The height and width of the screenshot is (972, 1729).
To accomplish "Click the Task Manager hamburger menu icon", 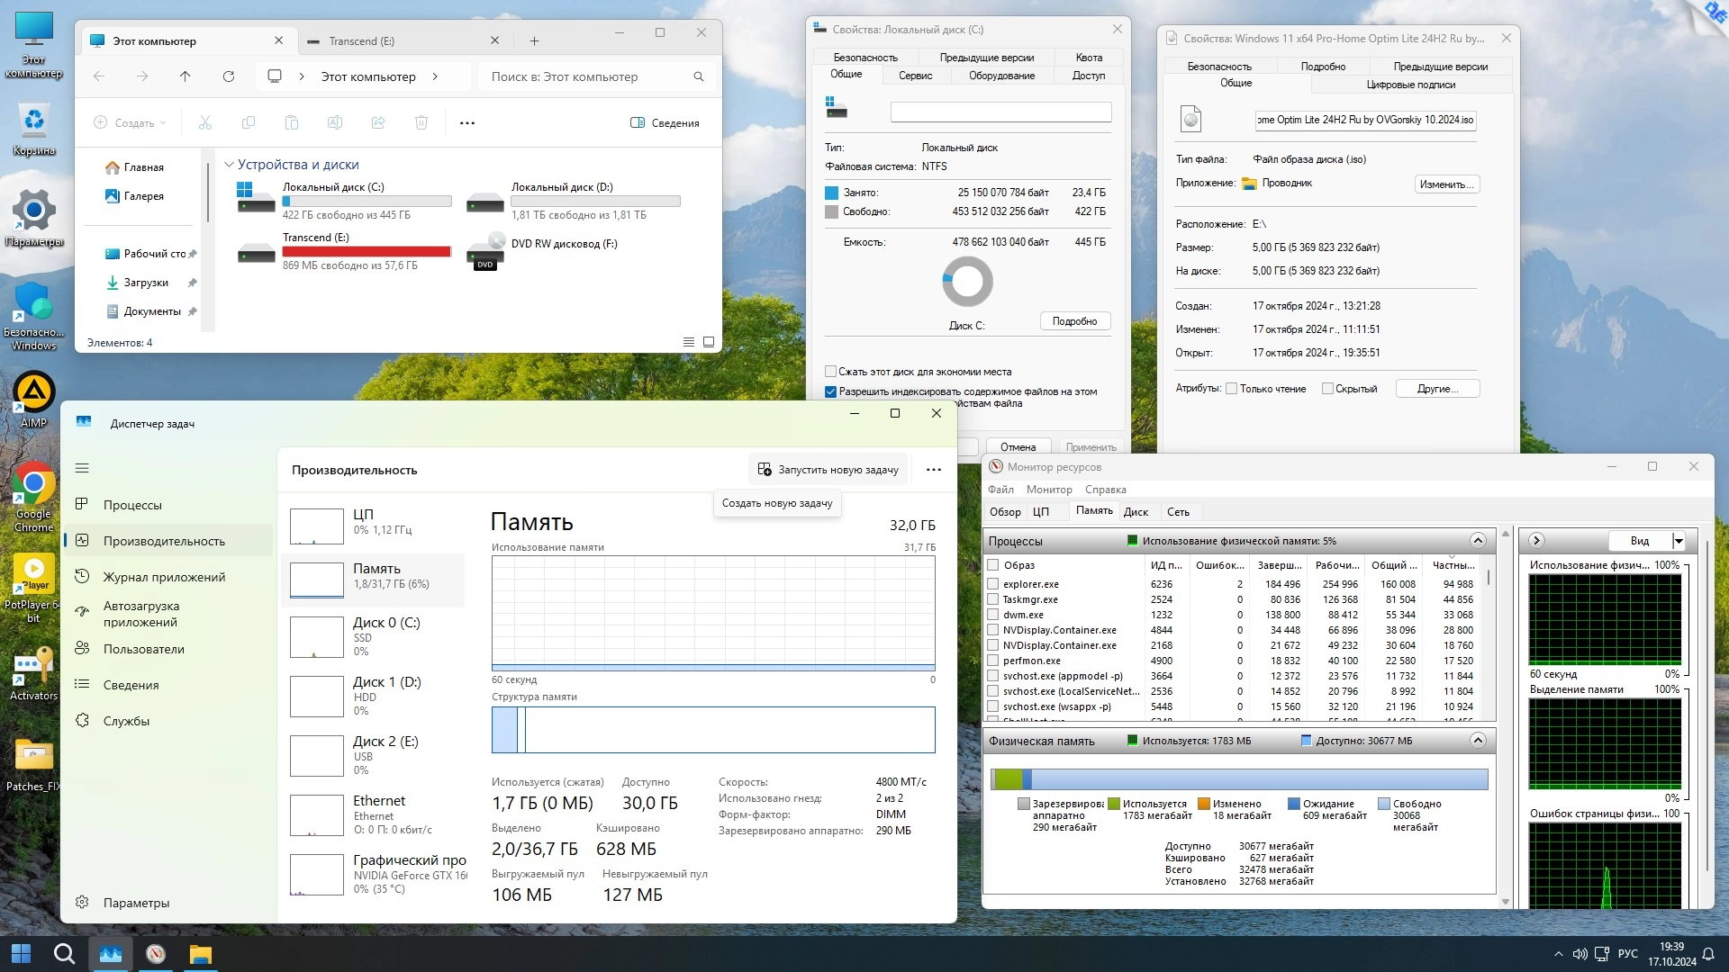I will pyautogui.click(x=82, y=468).
